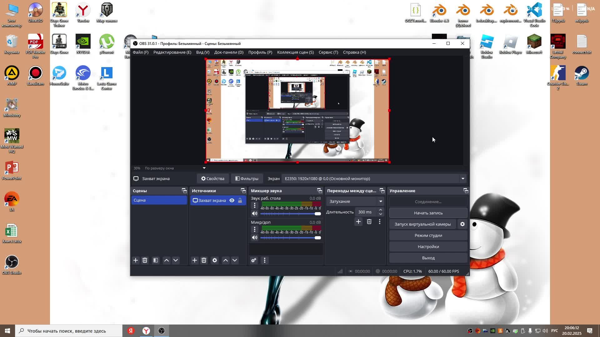
Task: Pop out the Источники dock panel
Action: [243, 191]
